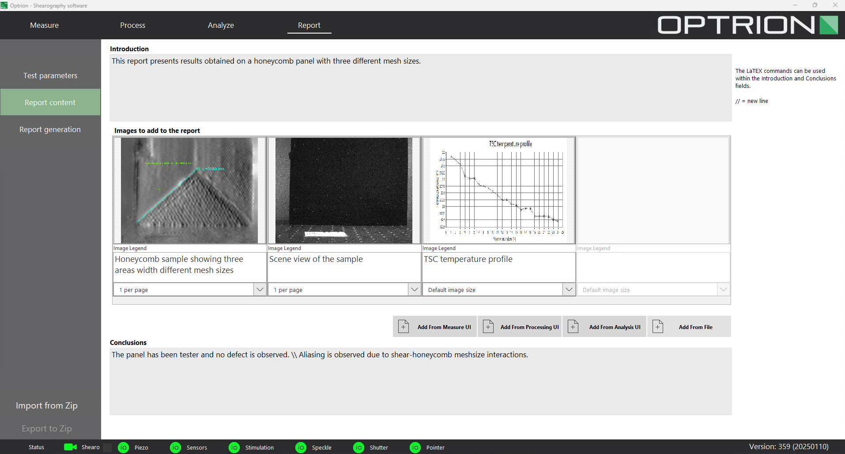The width and height of the screenshot is (845, 454).
Task: Click the Add From File document icon
Action: pos(658,326)
